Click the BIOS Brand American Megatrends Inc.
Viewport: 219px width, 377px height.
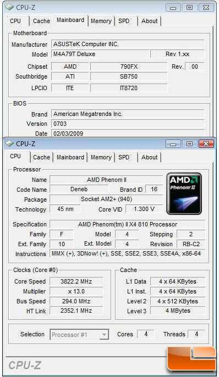[x=128, y=114]
